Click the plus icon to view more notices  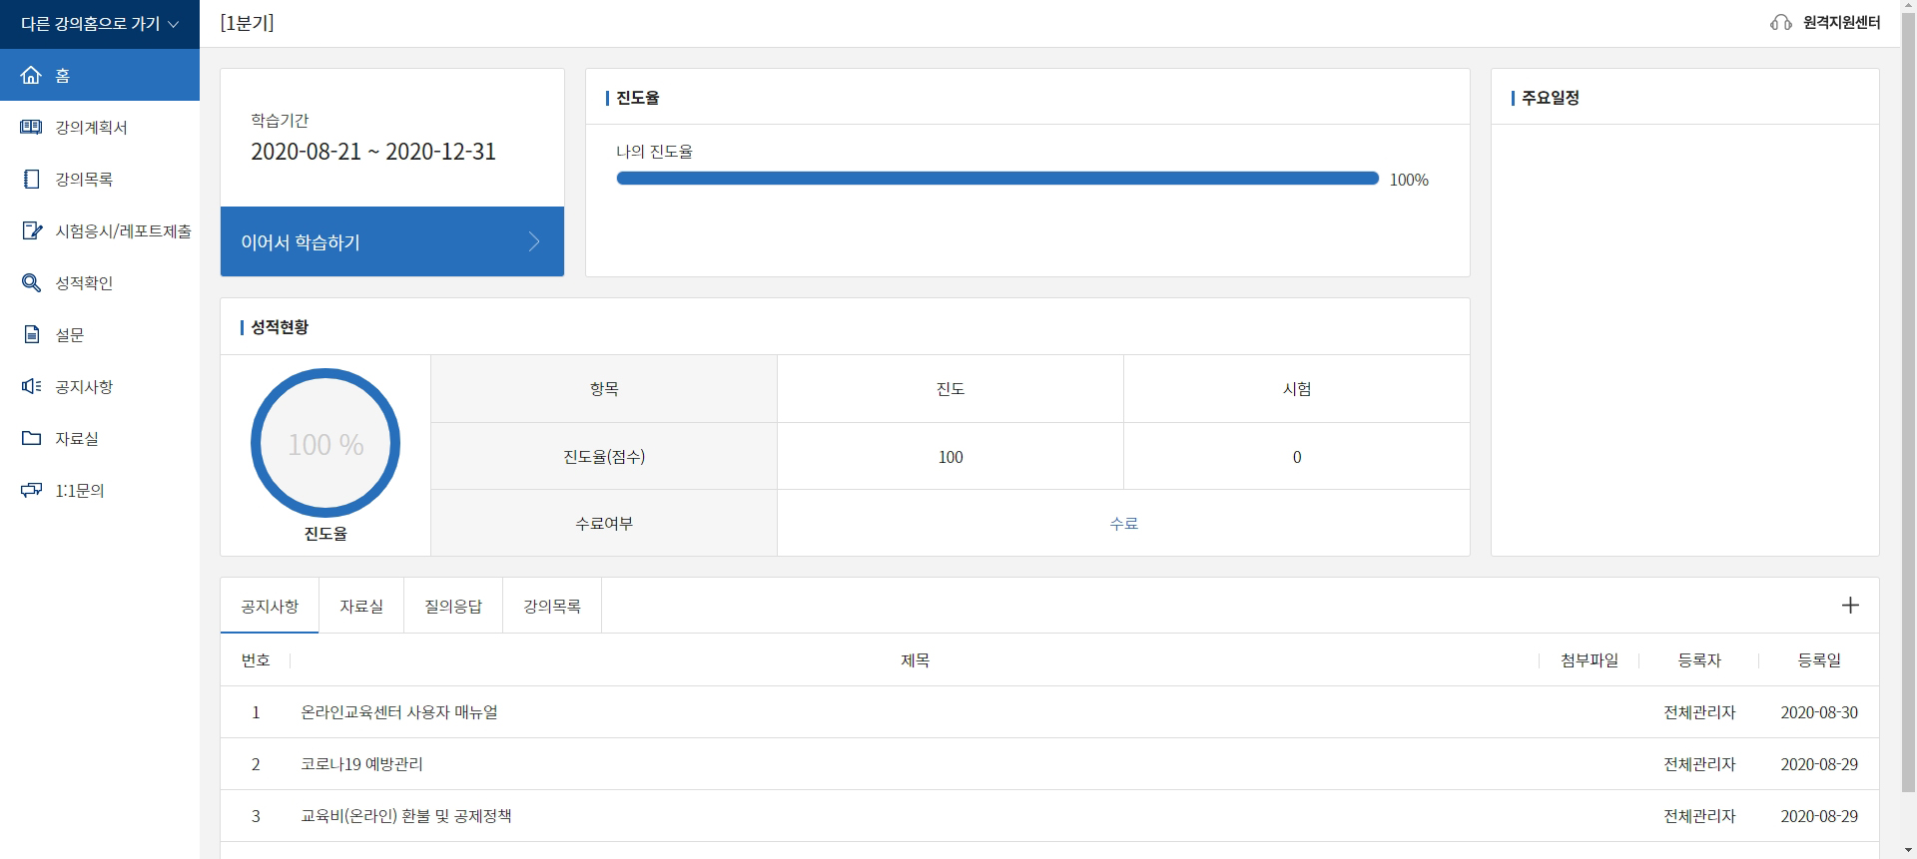pyautogui.click(x=1850, y=606)
